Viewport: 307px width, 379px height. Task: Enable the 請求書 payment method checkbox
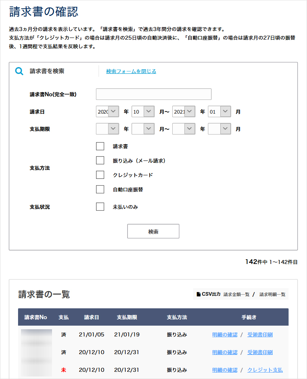(100, 146)
